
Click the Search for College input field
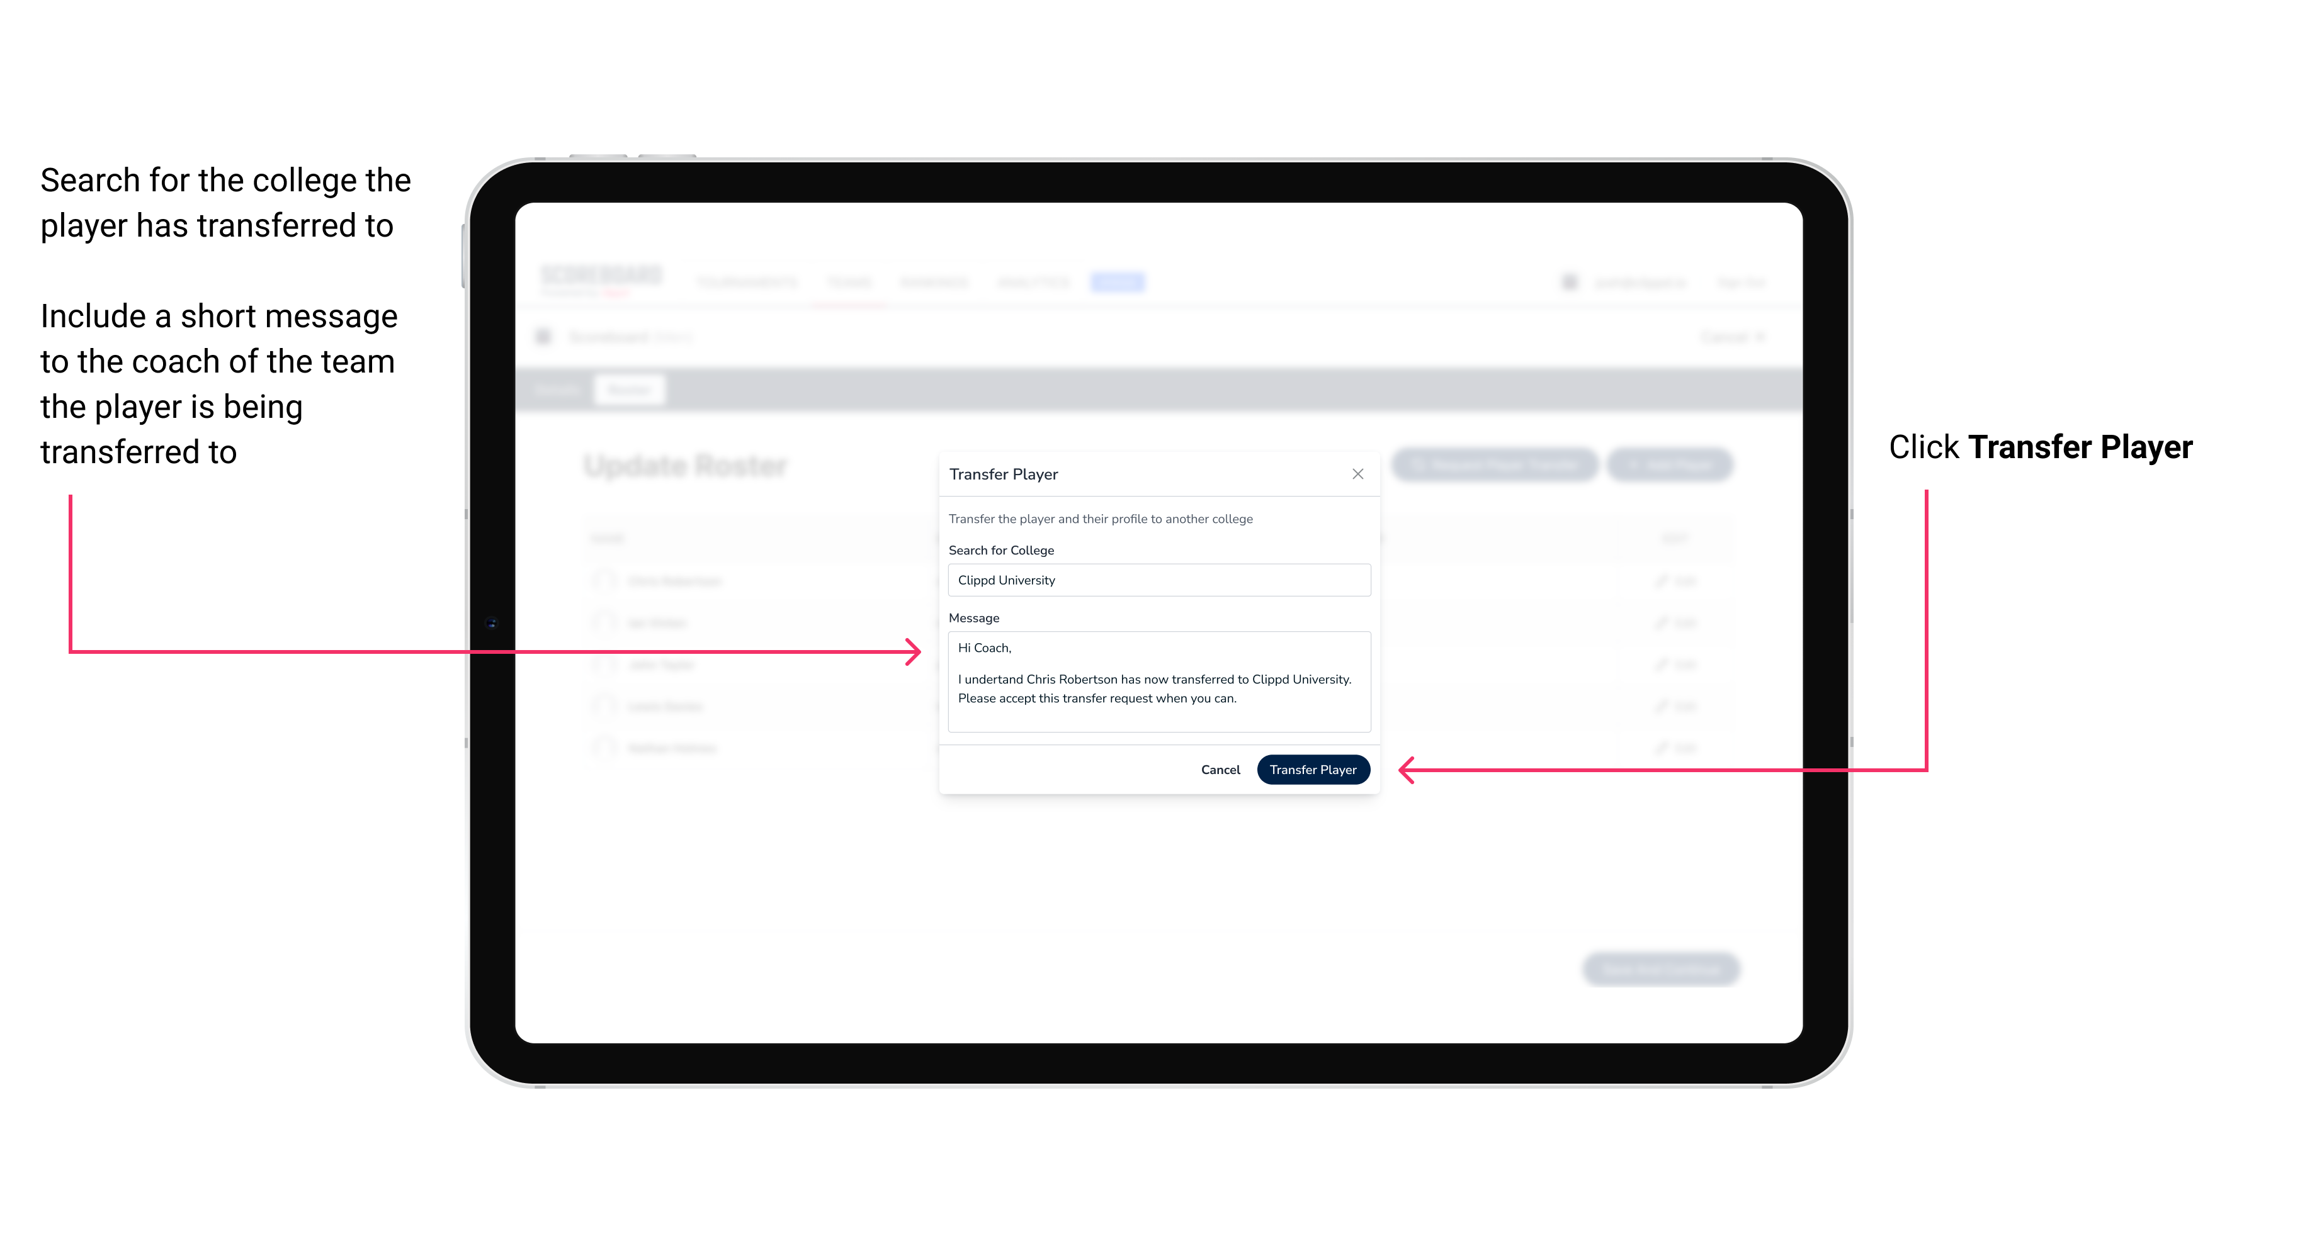coord(1155,580)
